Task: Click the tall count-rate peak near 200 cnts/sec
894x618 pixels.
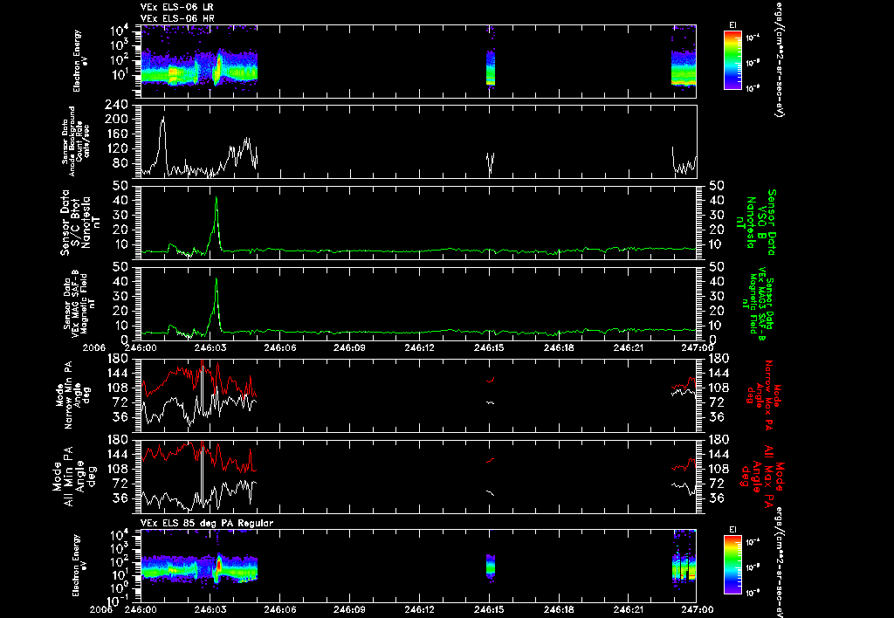Action: (163, 118)
